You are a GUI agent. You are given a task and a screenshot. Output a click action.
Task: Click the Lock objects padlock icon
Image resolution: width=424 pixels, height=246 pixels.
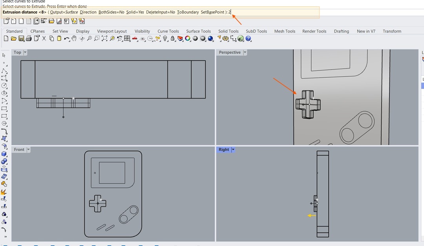(172, 39)
